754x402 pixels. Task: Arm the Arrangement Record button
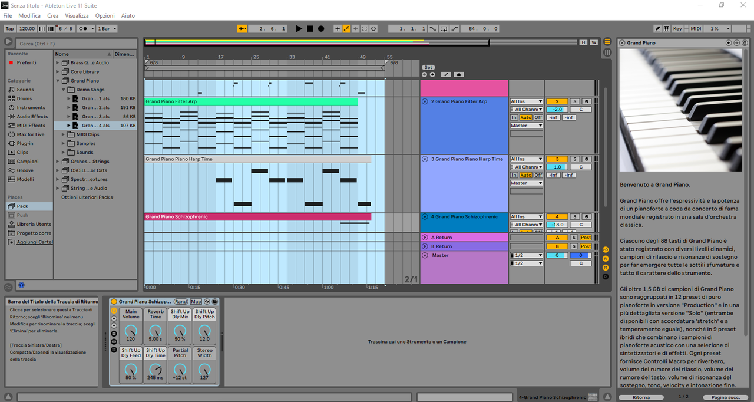[321, 28]
